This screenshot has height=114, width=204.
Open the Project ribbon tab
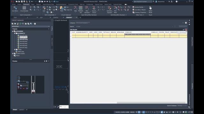19,4
